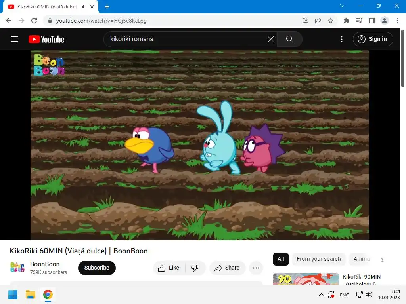
Task: Mute the tab using the speaker icon
Action: [83, 7]
